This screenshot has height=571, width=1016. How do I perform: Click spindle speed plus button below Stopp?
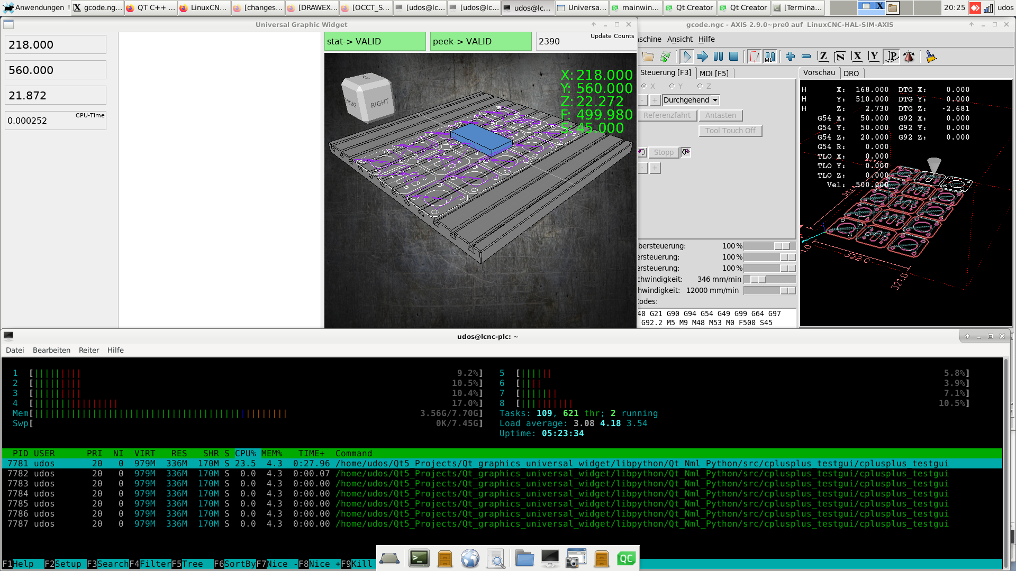point(655,168)
